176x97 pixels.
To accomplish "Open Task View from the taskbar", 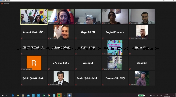I will [x=7, y=95].
